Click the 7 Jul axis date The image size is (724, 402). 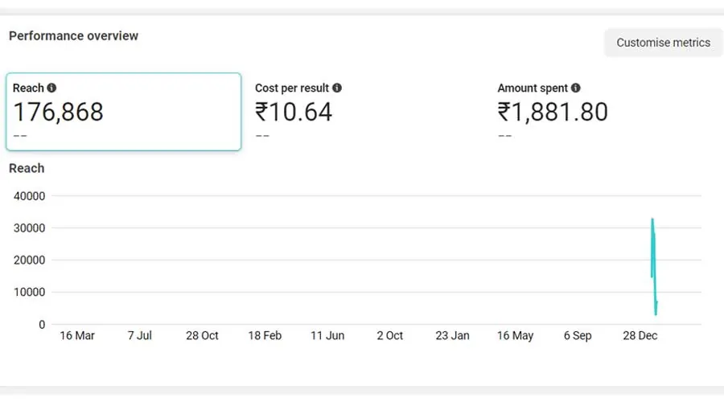pyautogui.click(x=140, y=335)
